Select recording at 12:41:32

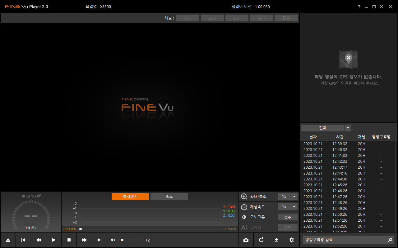pyautogui.click(x=348, y=156)
